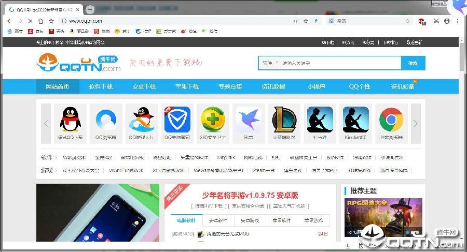The height and width of the screenshot is (252, 467).
Task: Open the 资讯教程 navigation tab
Action: click(273, 86)
